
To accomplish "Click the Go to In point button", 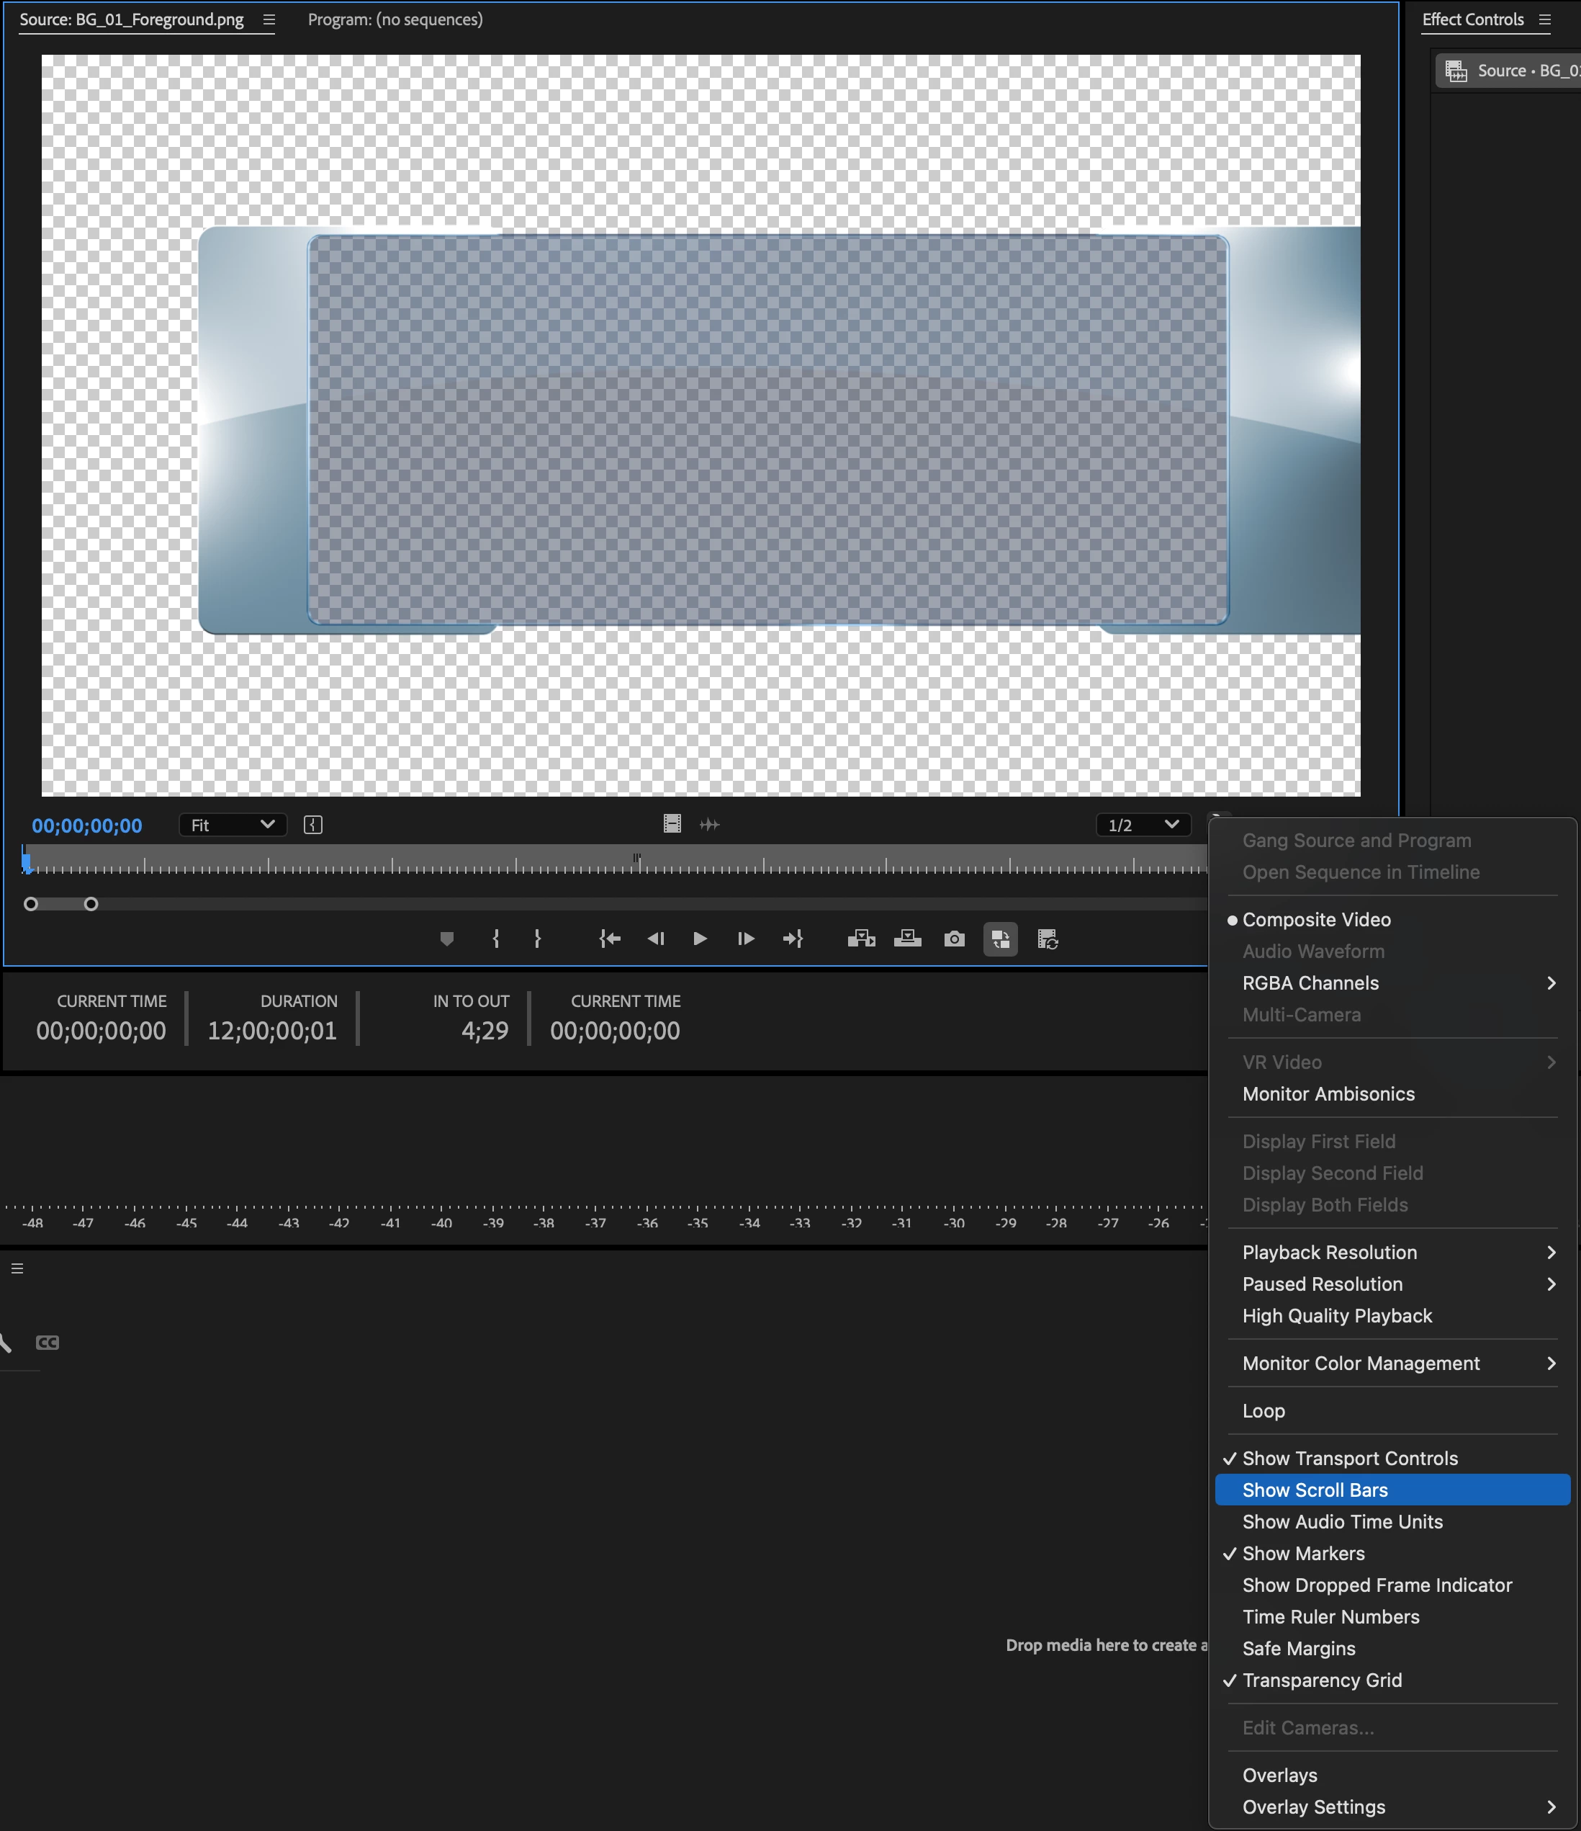I will click(610, 939).
